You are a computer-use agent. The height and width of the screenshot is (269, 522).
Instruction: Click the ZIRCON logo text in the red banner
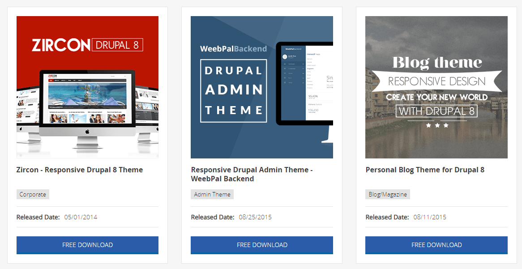61,45
